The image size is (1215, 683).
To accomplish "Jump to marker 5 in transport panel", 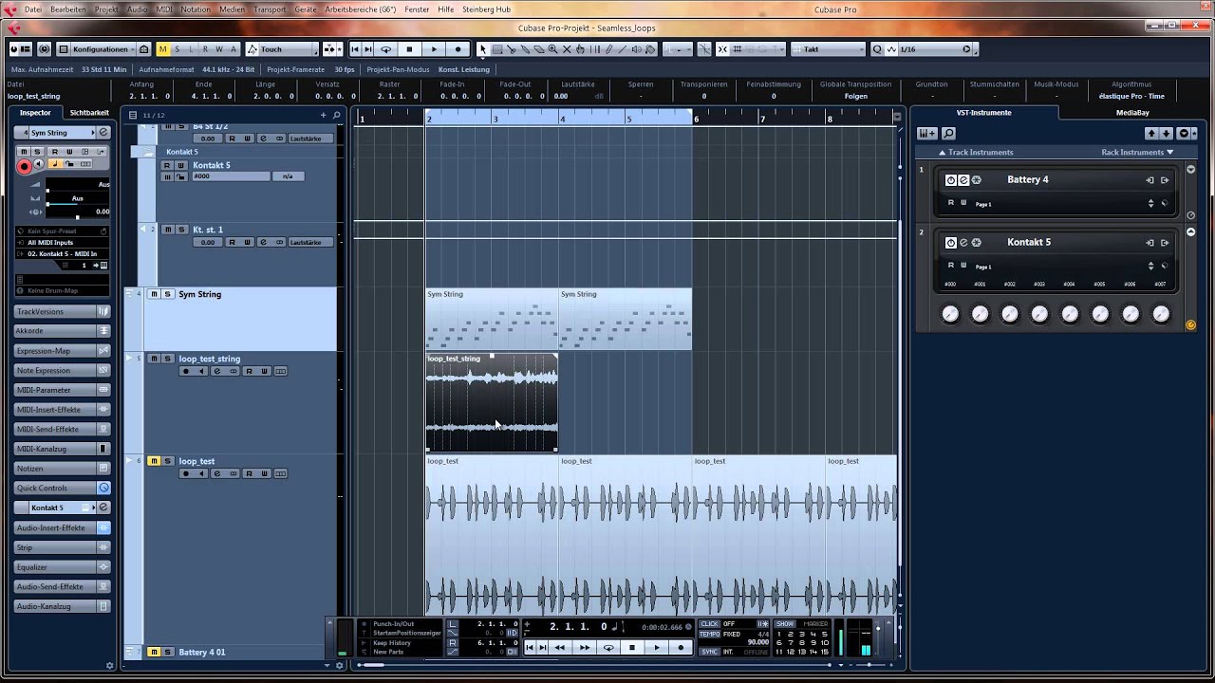I will 824,634.
